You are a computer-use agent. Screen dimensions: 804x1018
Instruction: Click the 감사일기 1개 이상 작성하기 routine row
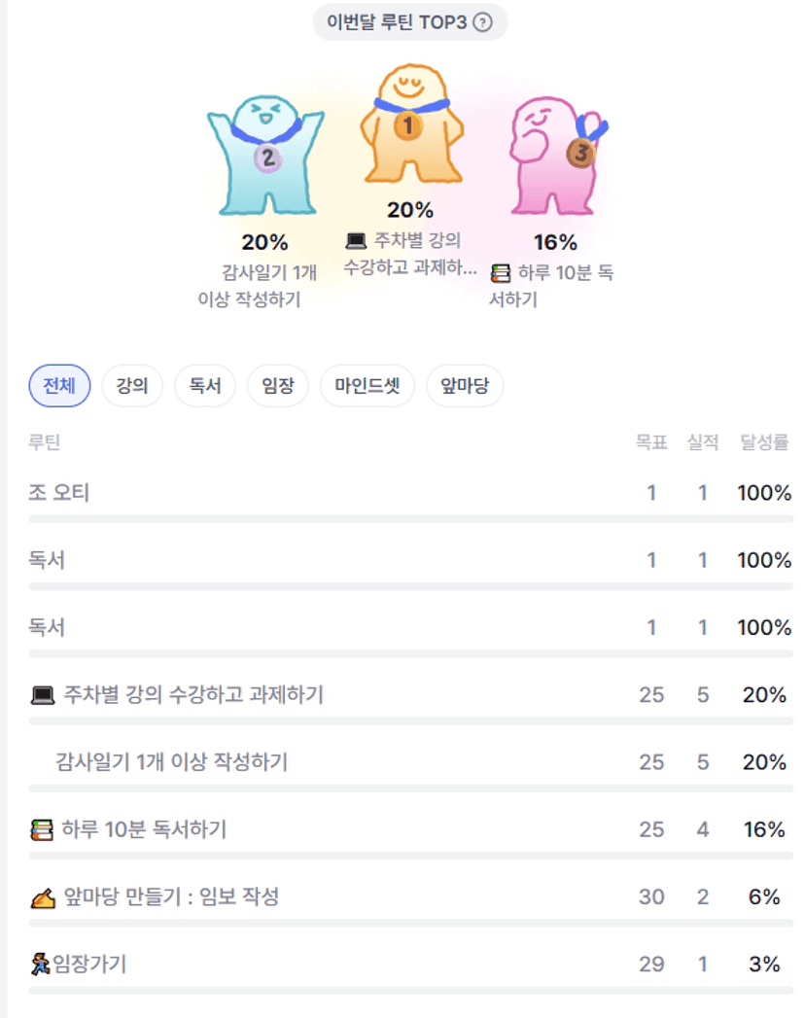(171, 762)
